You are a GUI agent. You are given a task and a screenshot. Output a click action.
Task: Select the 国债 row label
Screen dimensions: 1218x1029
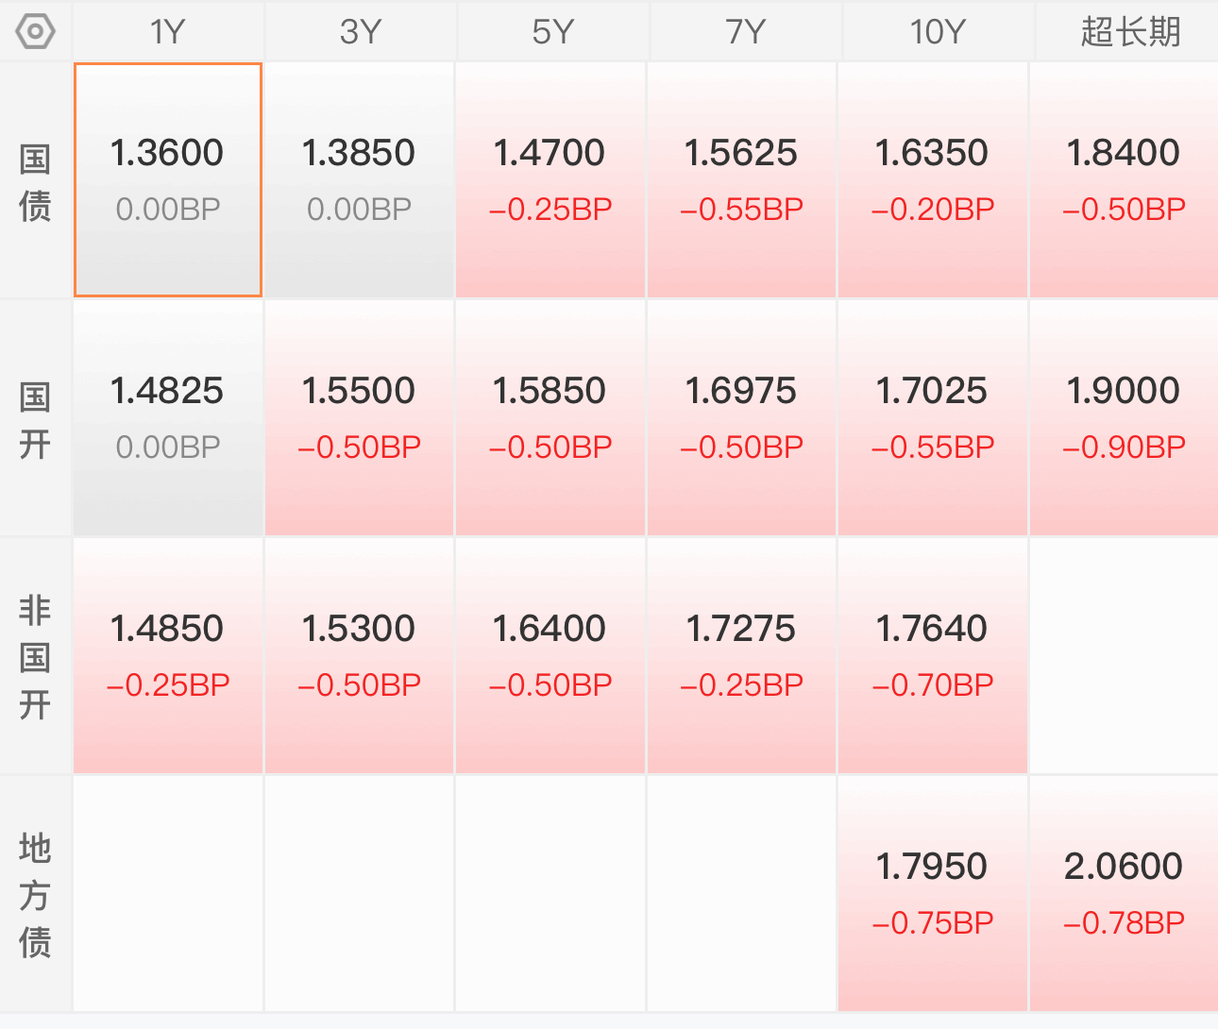point(35,182)
